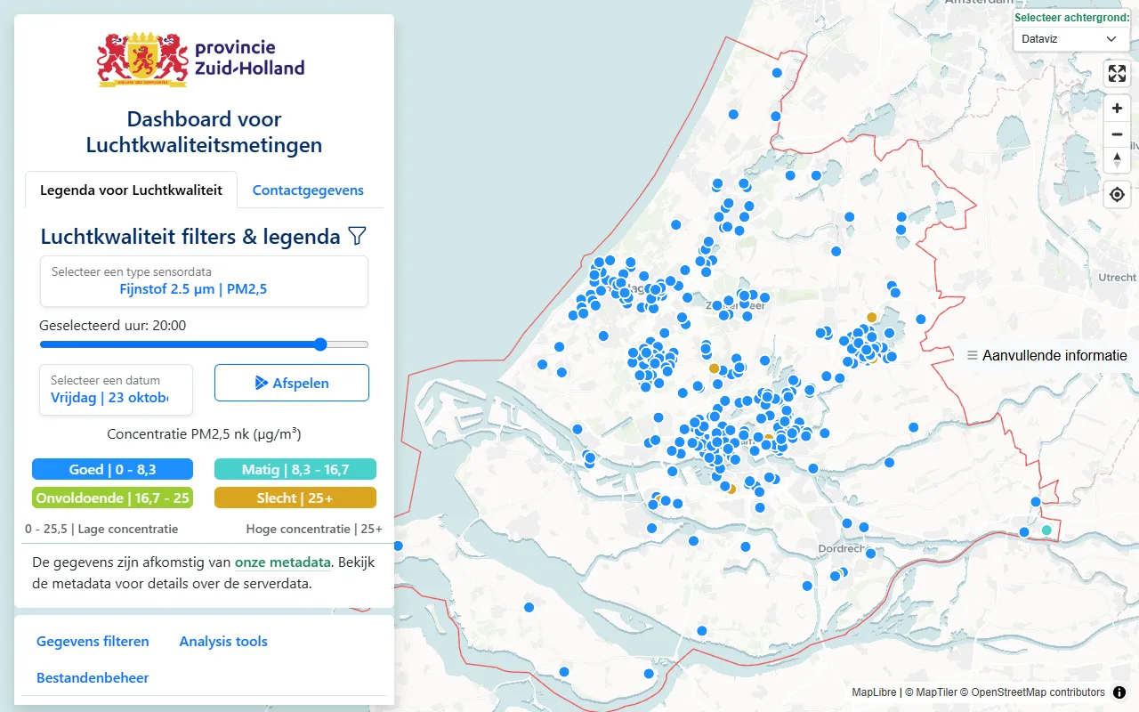Click hamburger icon of Aanvullende informatie
Screen dimensions: 1139x712
(973, 355)
